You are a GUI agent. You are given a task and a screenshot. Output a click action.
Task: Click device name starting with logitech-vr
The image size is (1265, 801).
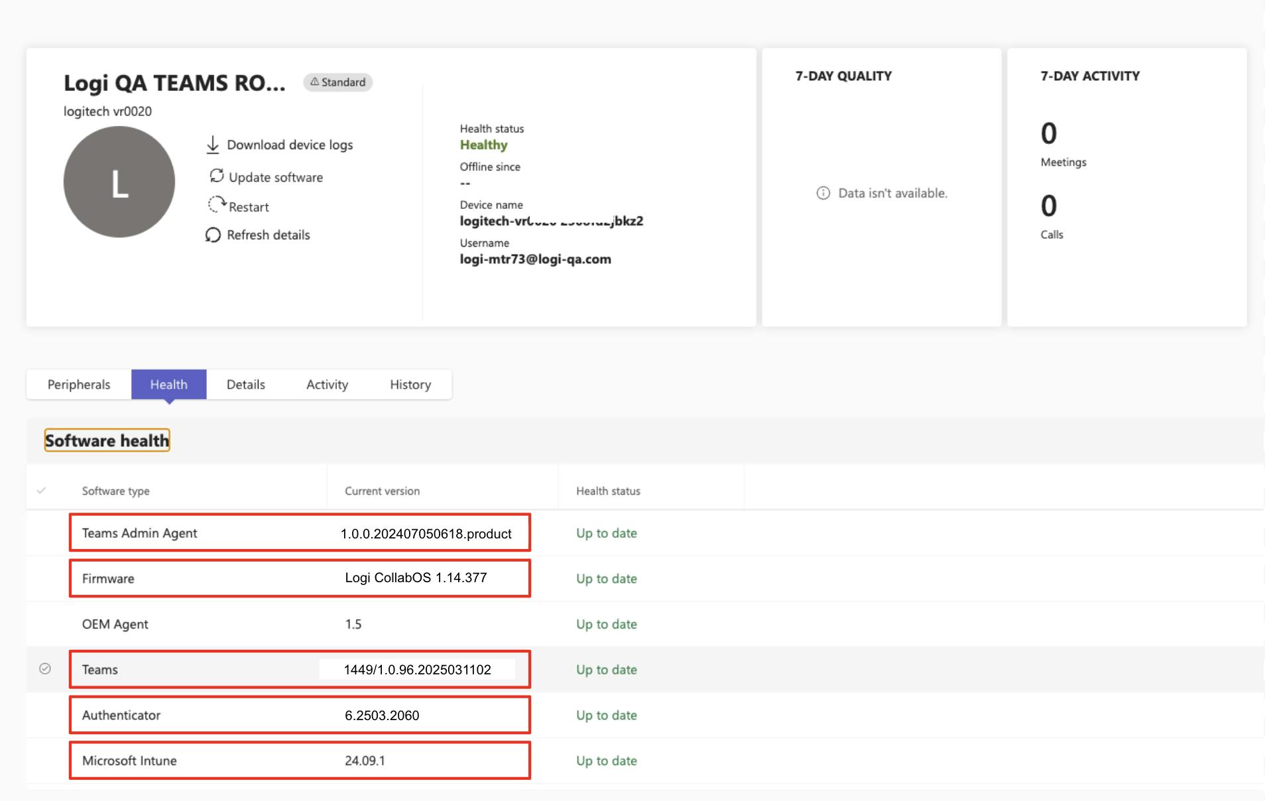tap(552, 221)
